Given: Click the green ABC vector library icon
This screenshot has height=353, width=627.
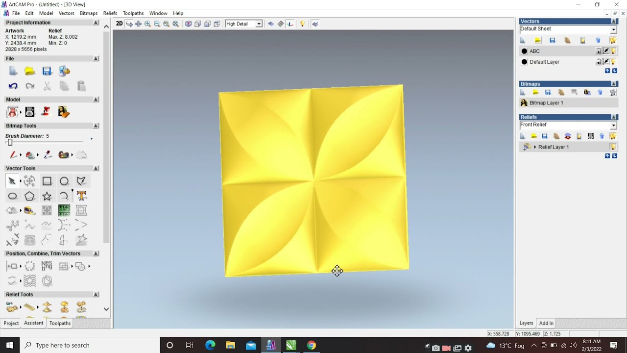Looking at the screenshot, I should click(x=64, y=211).
